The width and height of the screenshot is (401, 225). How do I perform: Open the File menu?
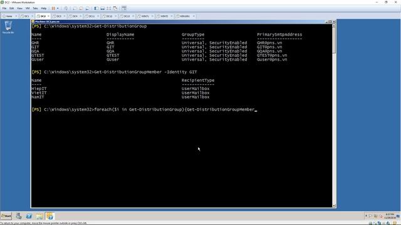[4, 8]
